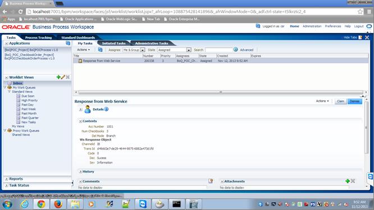Open the task detail Actions dropdown
The width and height of the screenshot is (374, 210).
(x=322, y=101)
